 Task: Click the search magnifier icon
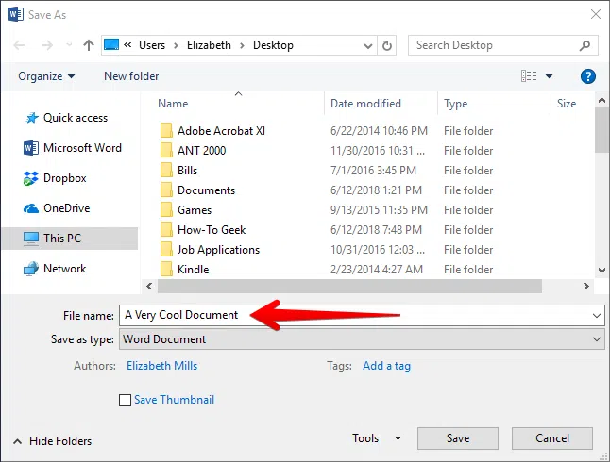[x=586, y=44]
